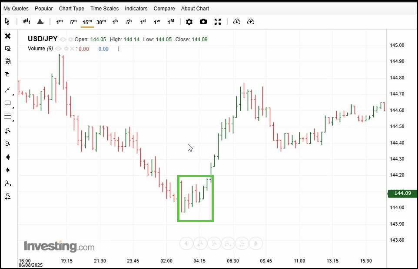Viewport: 418px width, 269px height.
Task: Open the My Quotes menu
Action: coord(16,9)
